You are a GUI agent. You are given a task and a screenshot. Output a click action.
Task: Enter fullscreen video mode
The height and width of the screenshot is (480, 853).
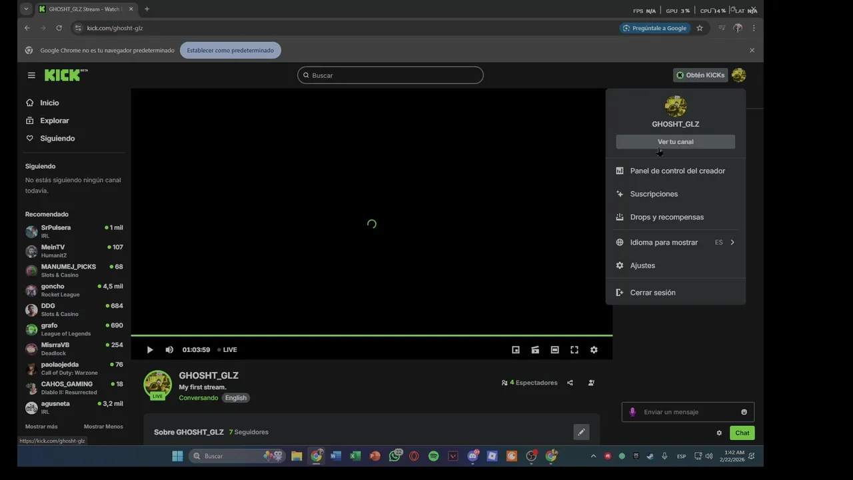574,350
